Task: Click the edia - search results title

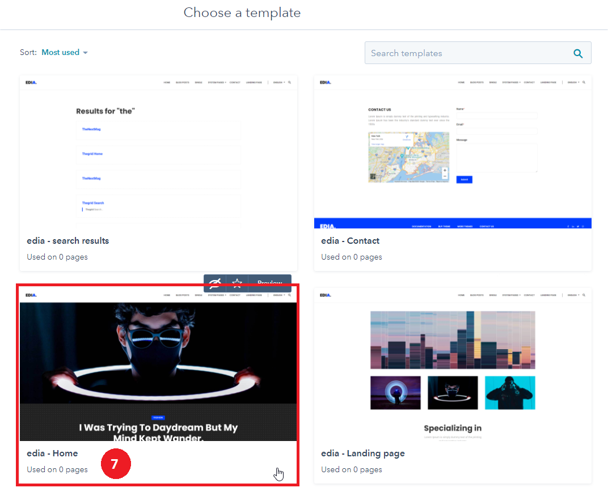Action: [67, 241]
